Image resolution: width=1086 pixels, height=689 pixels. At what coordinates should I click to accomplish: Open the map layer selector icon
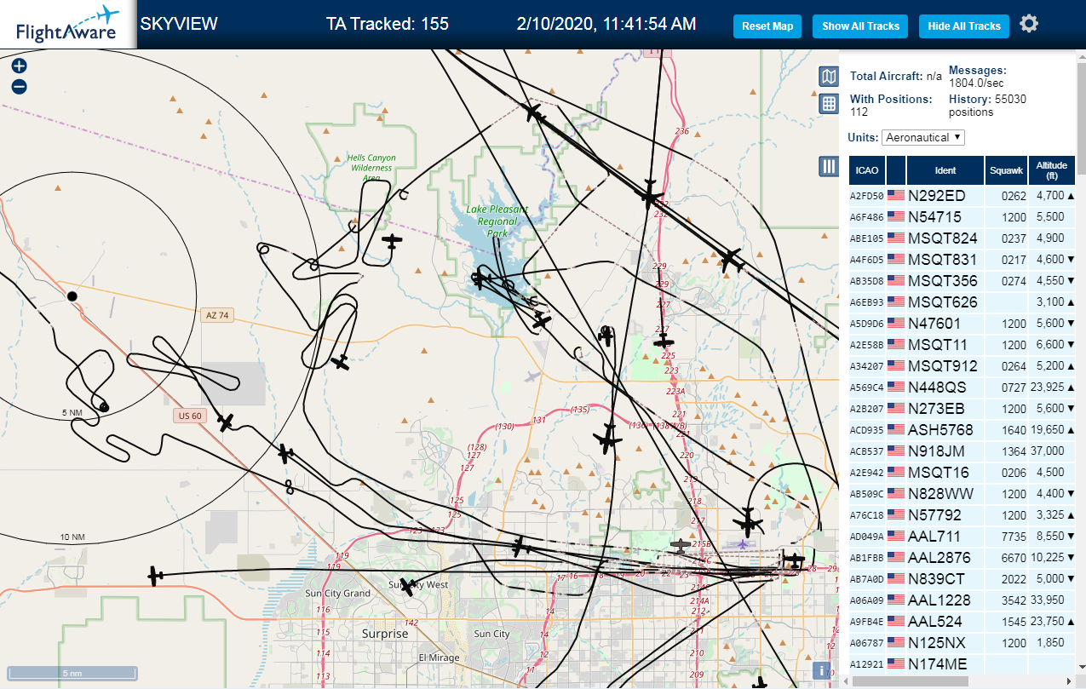pyautogui.click(x=829, y=77)
